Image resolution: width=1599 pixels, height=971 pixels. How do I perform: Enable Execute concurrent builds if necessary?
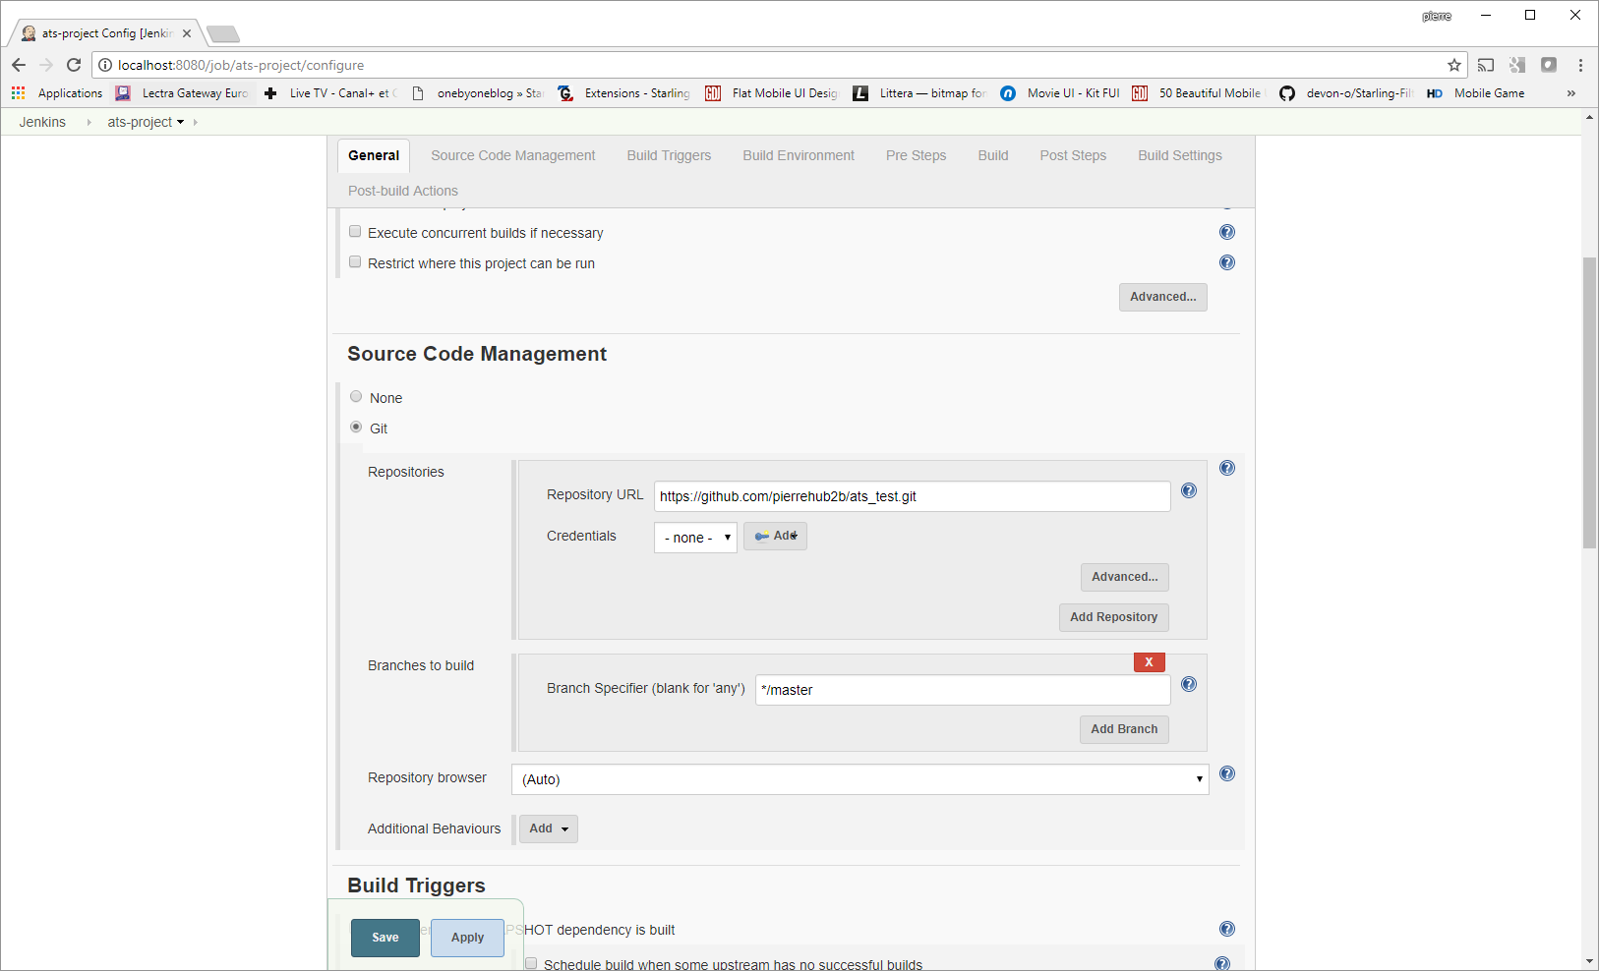tap(355, 232)
